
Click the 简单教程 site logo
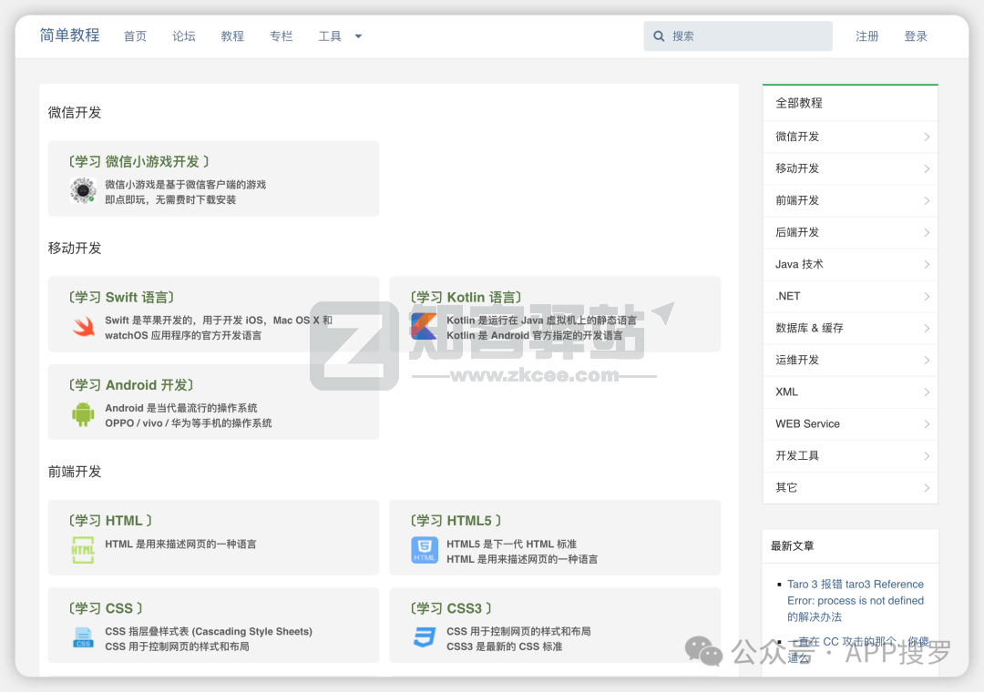tap(69, 36)
